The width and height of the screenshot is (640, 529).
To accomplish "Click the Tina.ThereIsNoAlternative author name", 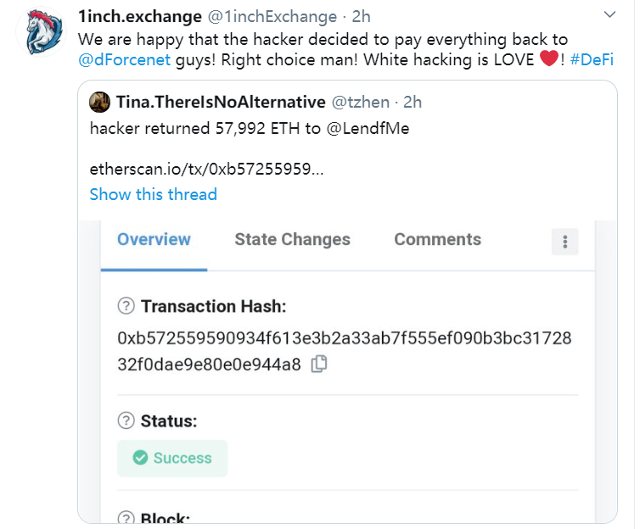I will click(x=220, y=102).
